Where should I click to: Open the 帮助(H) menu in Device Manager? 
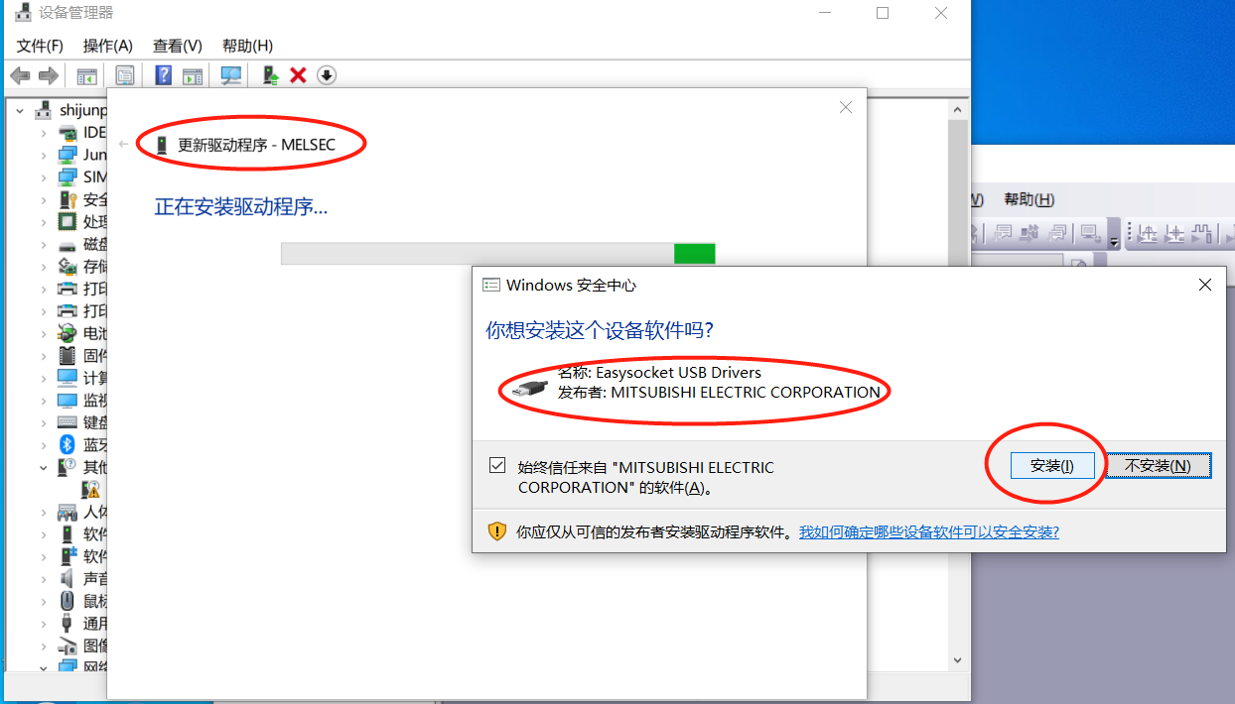(248, 46)
